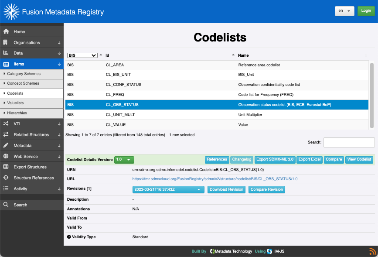Viewport: 378px width, 257px height.
Task: Click the Validity Type help question icon
Action: click(x=69, y=237)
